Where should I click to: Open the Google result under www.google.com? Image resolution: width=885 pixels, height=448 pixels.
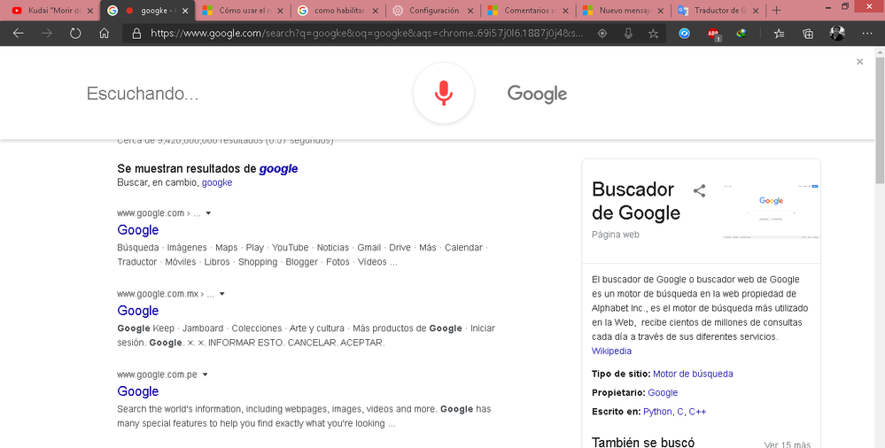pyautogui.click(x=137, y=229)
